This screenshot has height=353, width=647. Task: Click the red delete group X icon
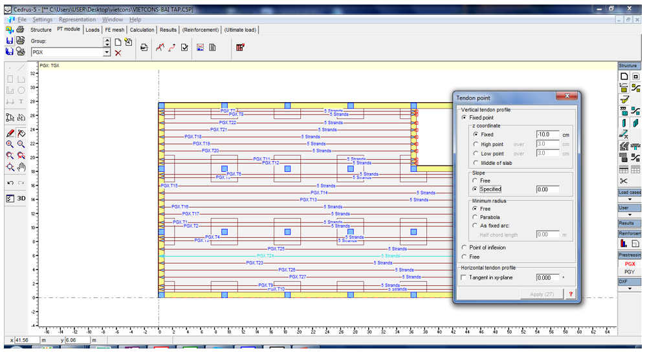118,53
